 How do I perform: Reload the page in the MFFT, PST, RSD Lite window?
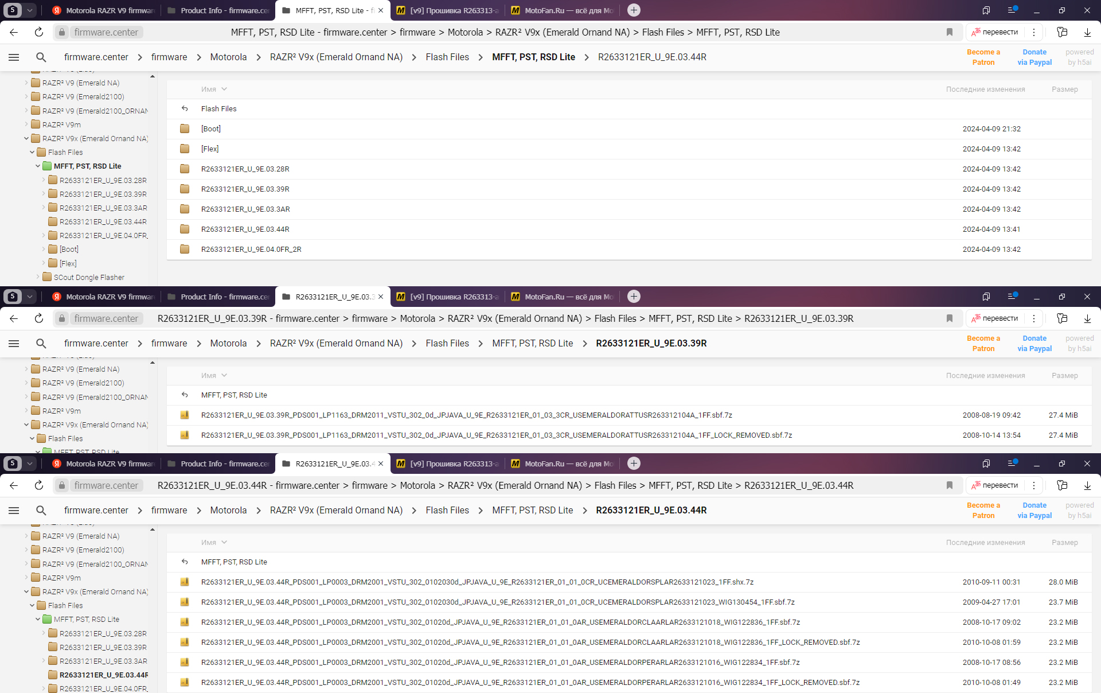(x=39, y=32)
